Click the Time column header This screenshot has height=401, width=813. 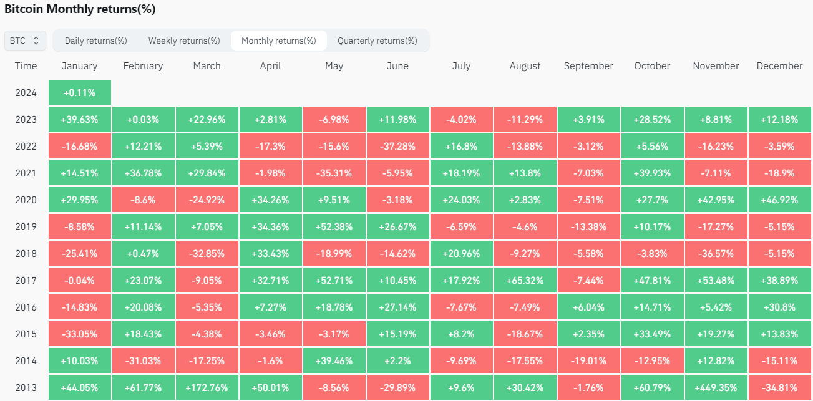(x=26, y=65)
